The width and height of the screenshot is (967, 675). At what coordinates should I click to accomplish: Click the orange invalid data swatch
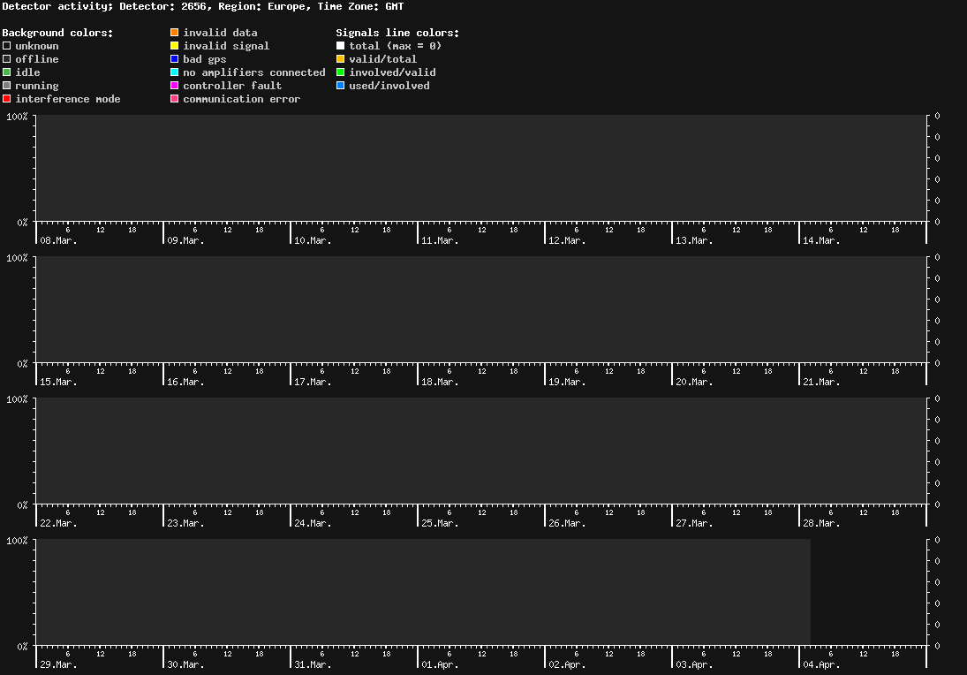[x=175, y=33]
